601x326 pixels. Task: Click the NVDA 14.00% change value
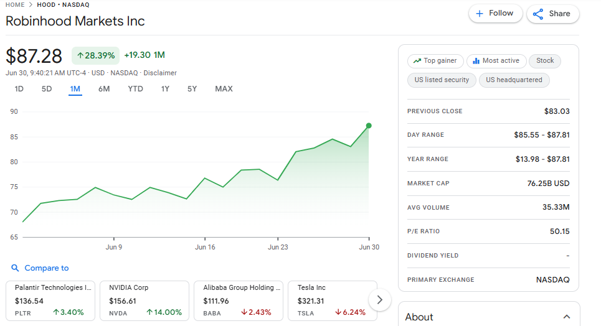(164, 312)
